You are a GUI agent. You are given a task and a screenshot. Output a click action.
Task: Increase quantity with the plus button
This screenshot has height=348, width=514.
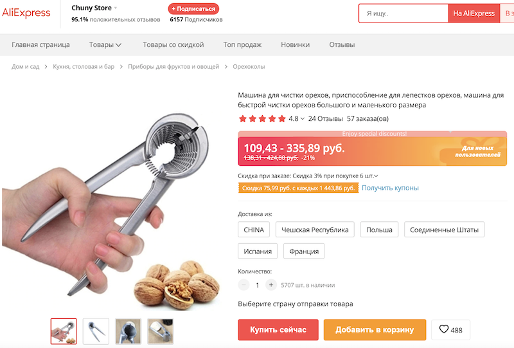[270, 285]
